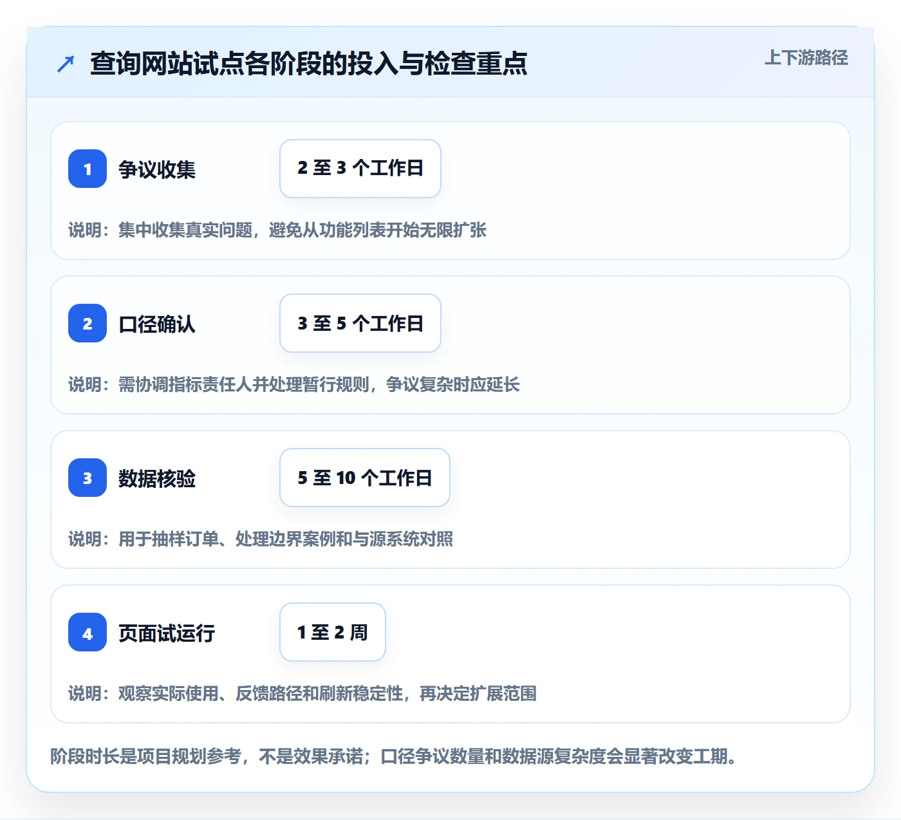Click the step 1 number badge

[x=88, y=169]
